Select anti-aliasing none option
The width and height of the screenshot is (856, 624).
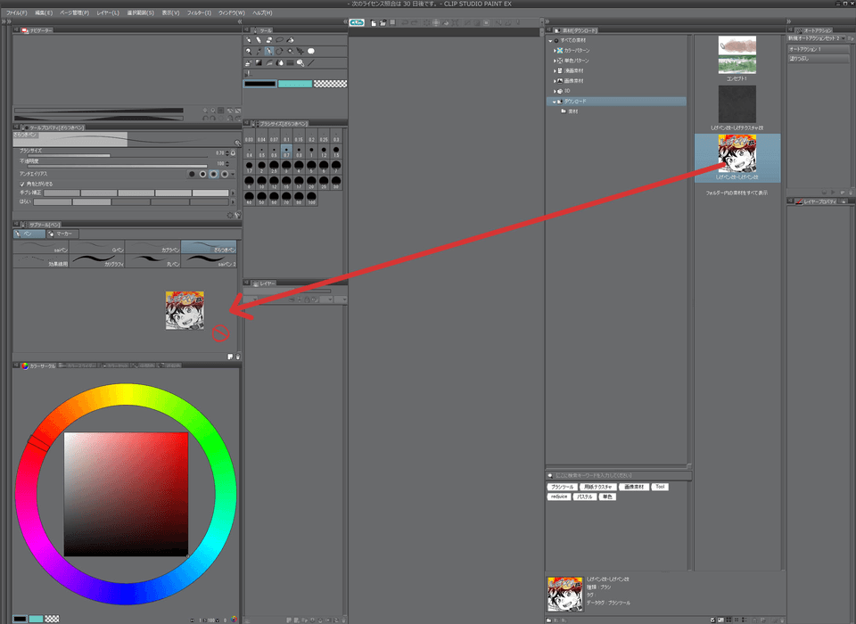[x=191, y=174]
